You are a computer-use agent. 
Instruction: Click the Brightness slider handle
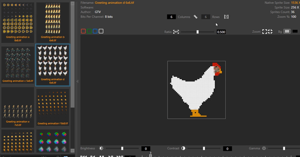(x=122, y=148)
